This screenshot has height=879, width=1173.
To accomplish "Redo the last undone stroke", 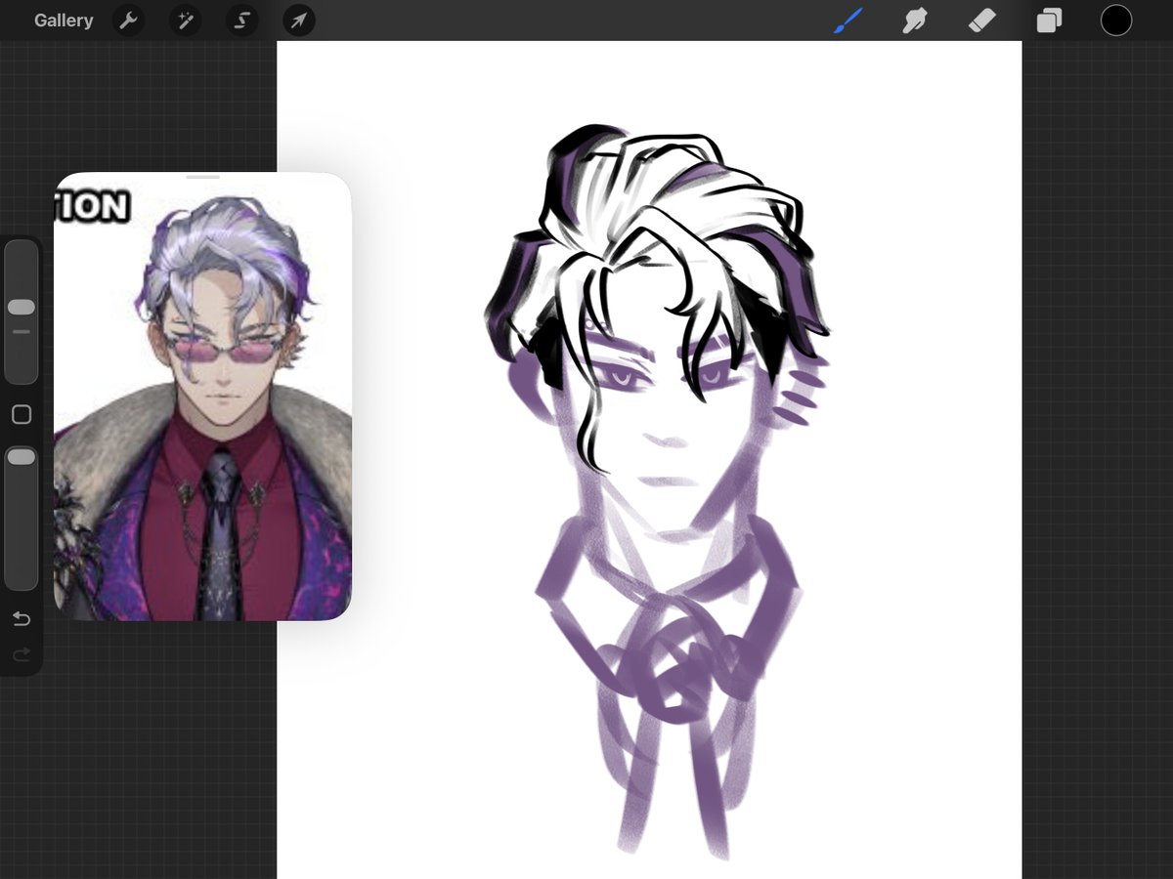I will click(x=21, y=655).
